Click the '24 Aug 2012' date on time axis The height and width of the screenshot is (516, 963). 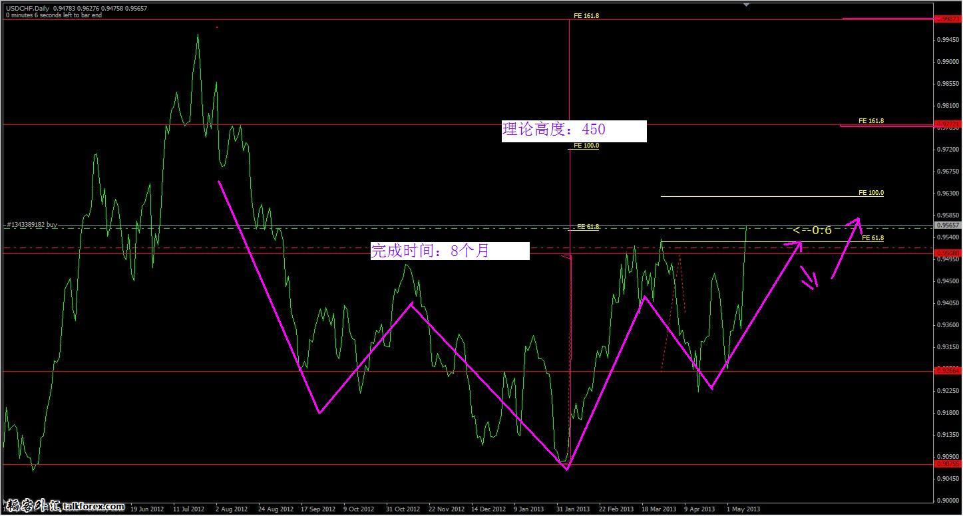tap(276, 509)
